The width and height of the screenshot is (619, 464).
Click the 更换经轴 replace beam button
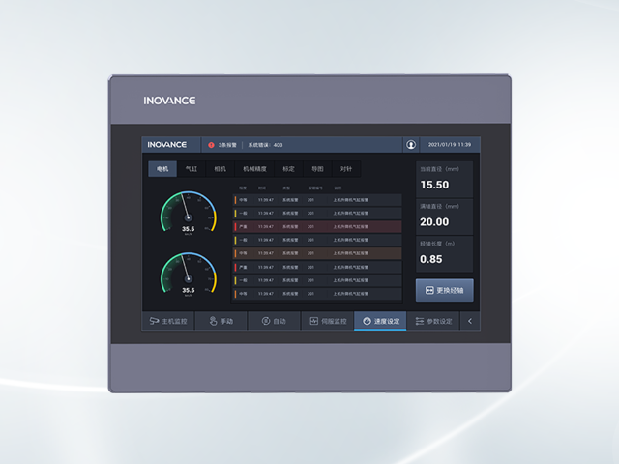(445, 290)
